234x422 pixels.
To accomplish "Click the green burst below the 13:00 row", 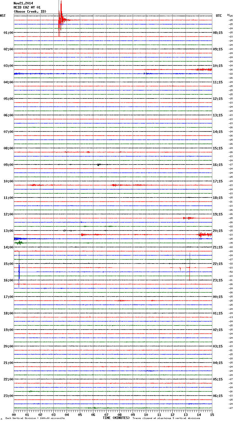I will 19,243.
